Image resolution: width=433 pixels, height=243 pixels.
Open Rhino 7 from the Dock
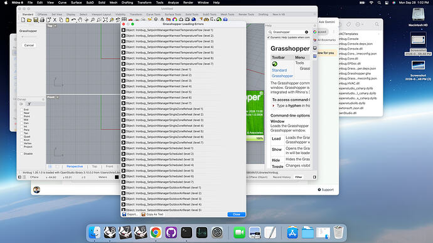pyautogui.click(x=125, y=232)
